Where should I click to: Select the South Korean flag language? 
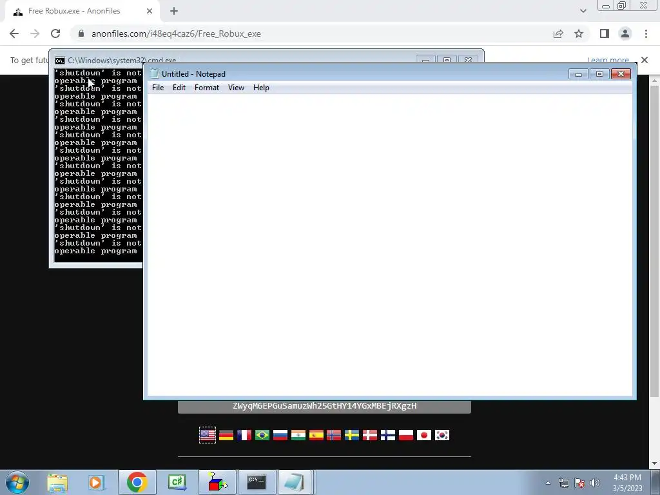(x=442, y=435)
